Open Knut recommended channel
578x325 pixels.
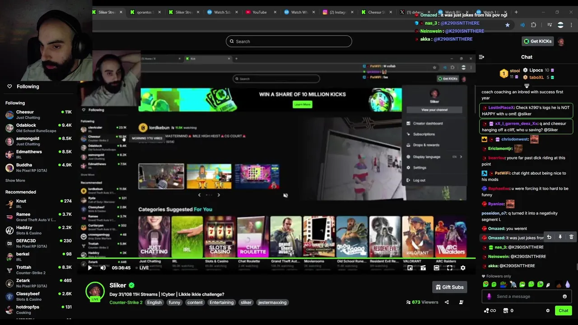[x=38, y=204]
